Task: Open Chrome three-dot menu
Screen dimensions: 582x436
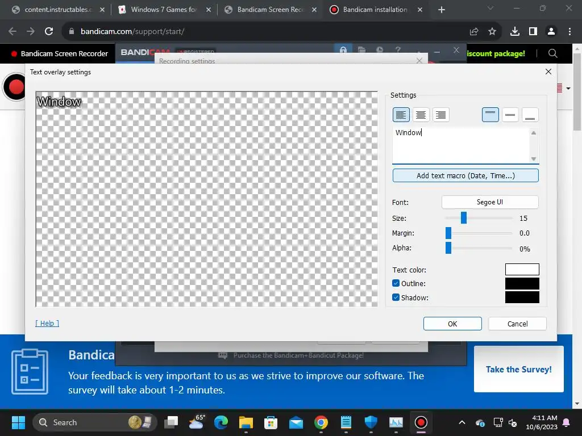Action: tap(569, 32)
